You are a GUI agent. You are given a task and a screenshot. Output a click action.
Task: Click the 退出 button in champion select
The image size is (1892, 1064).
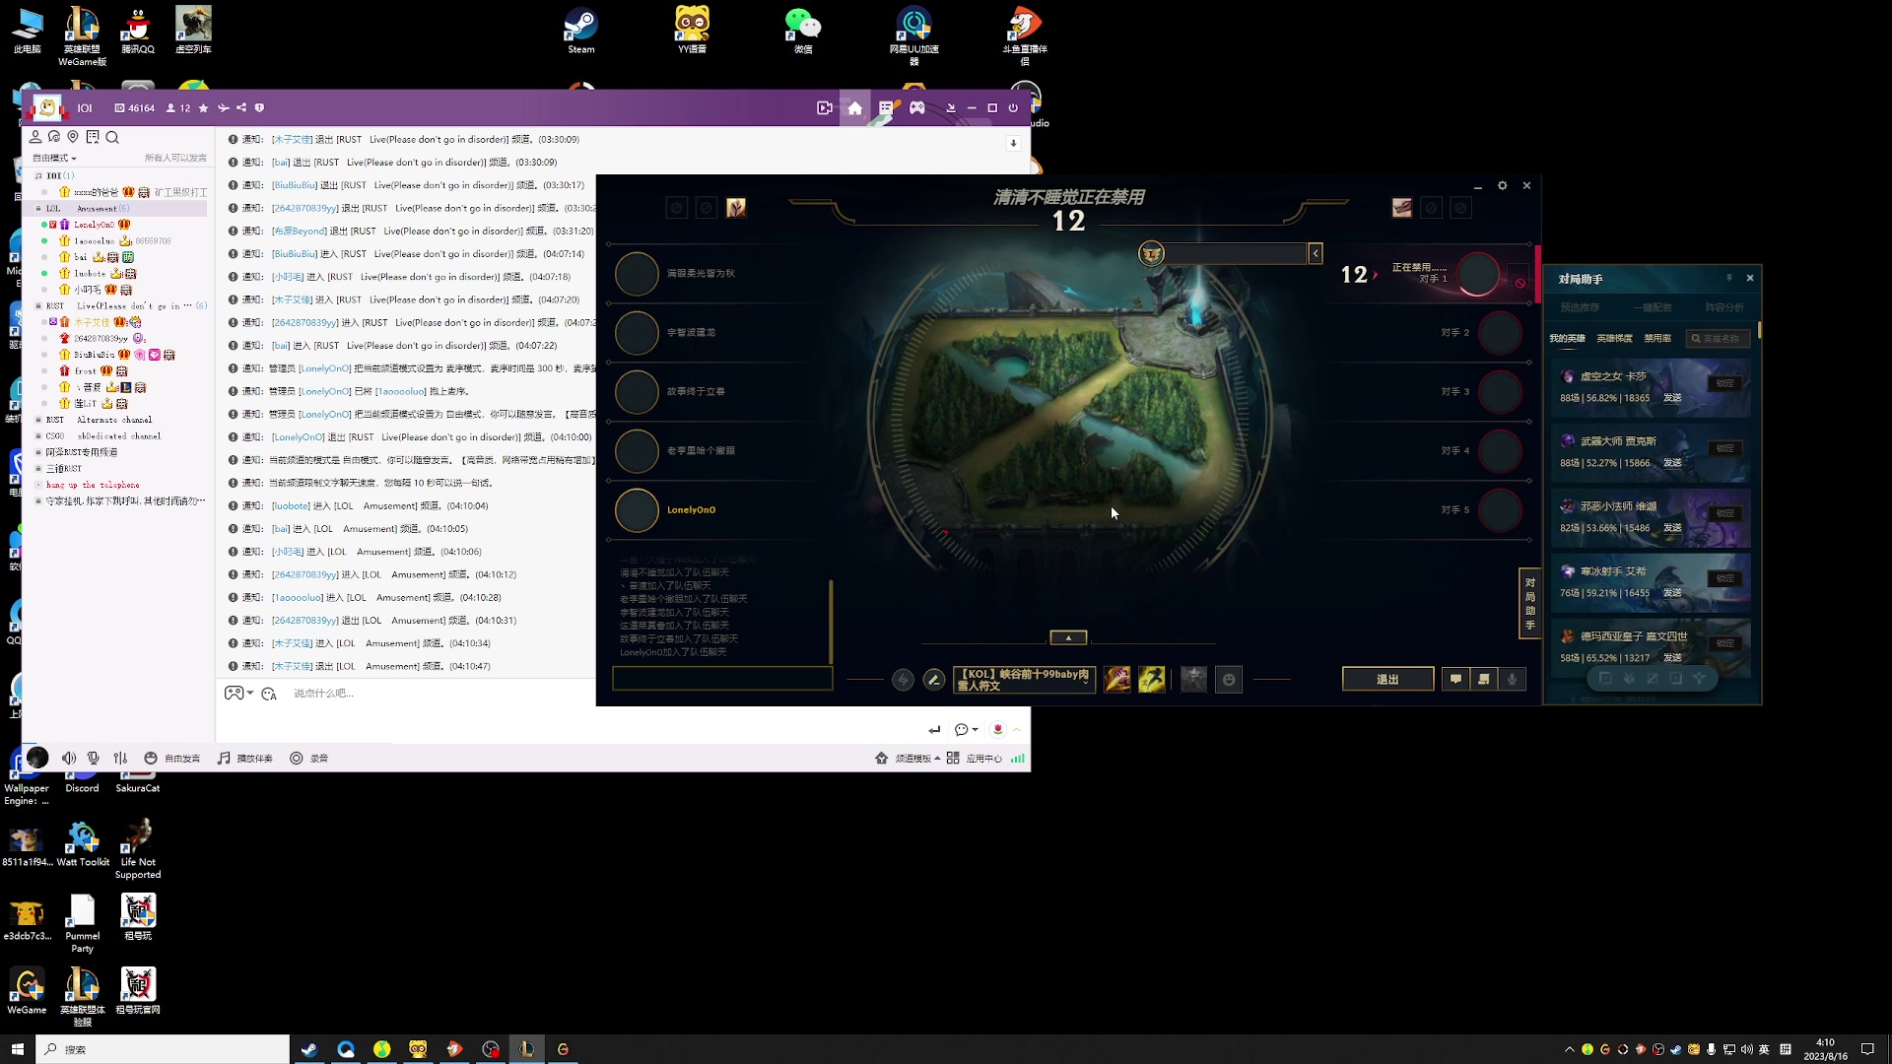1387,680
